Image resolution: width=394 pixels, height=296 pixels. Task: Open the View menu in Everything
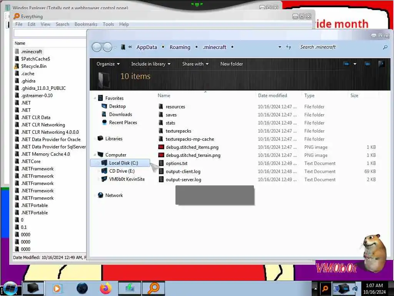[45, 24]
